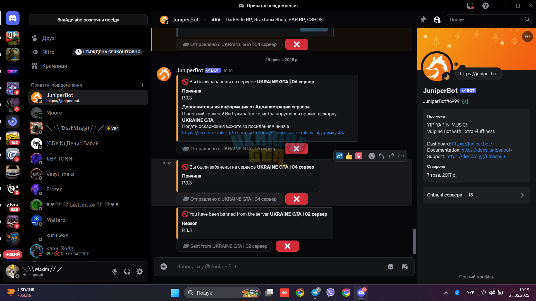Show hidden system tray icons
The height and width of the screenshot is (301, 536).
[x=446, y=293]
